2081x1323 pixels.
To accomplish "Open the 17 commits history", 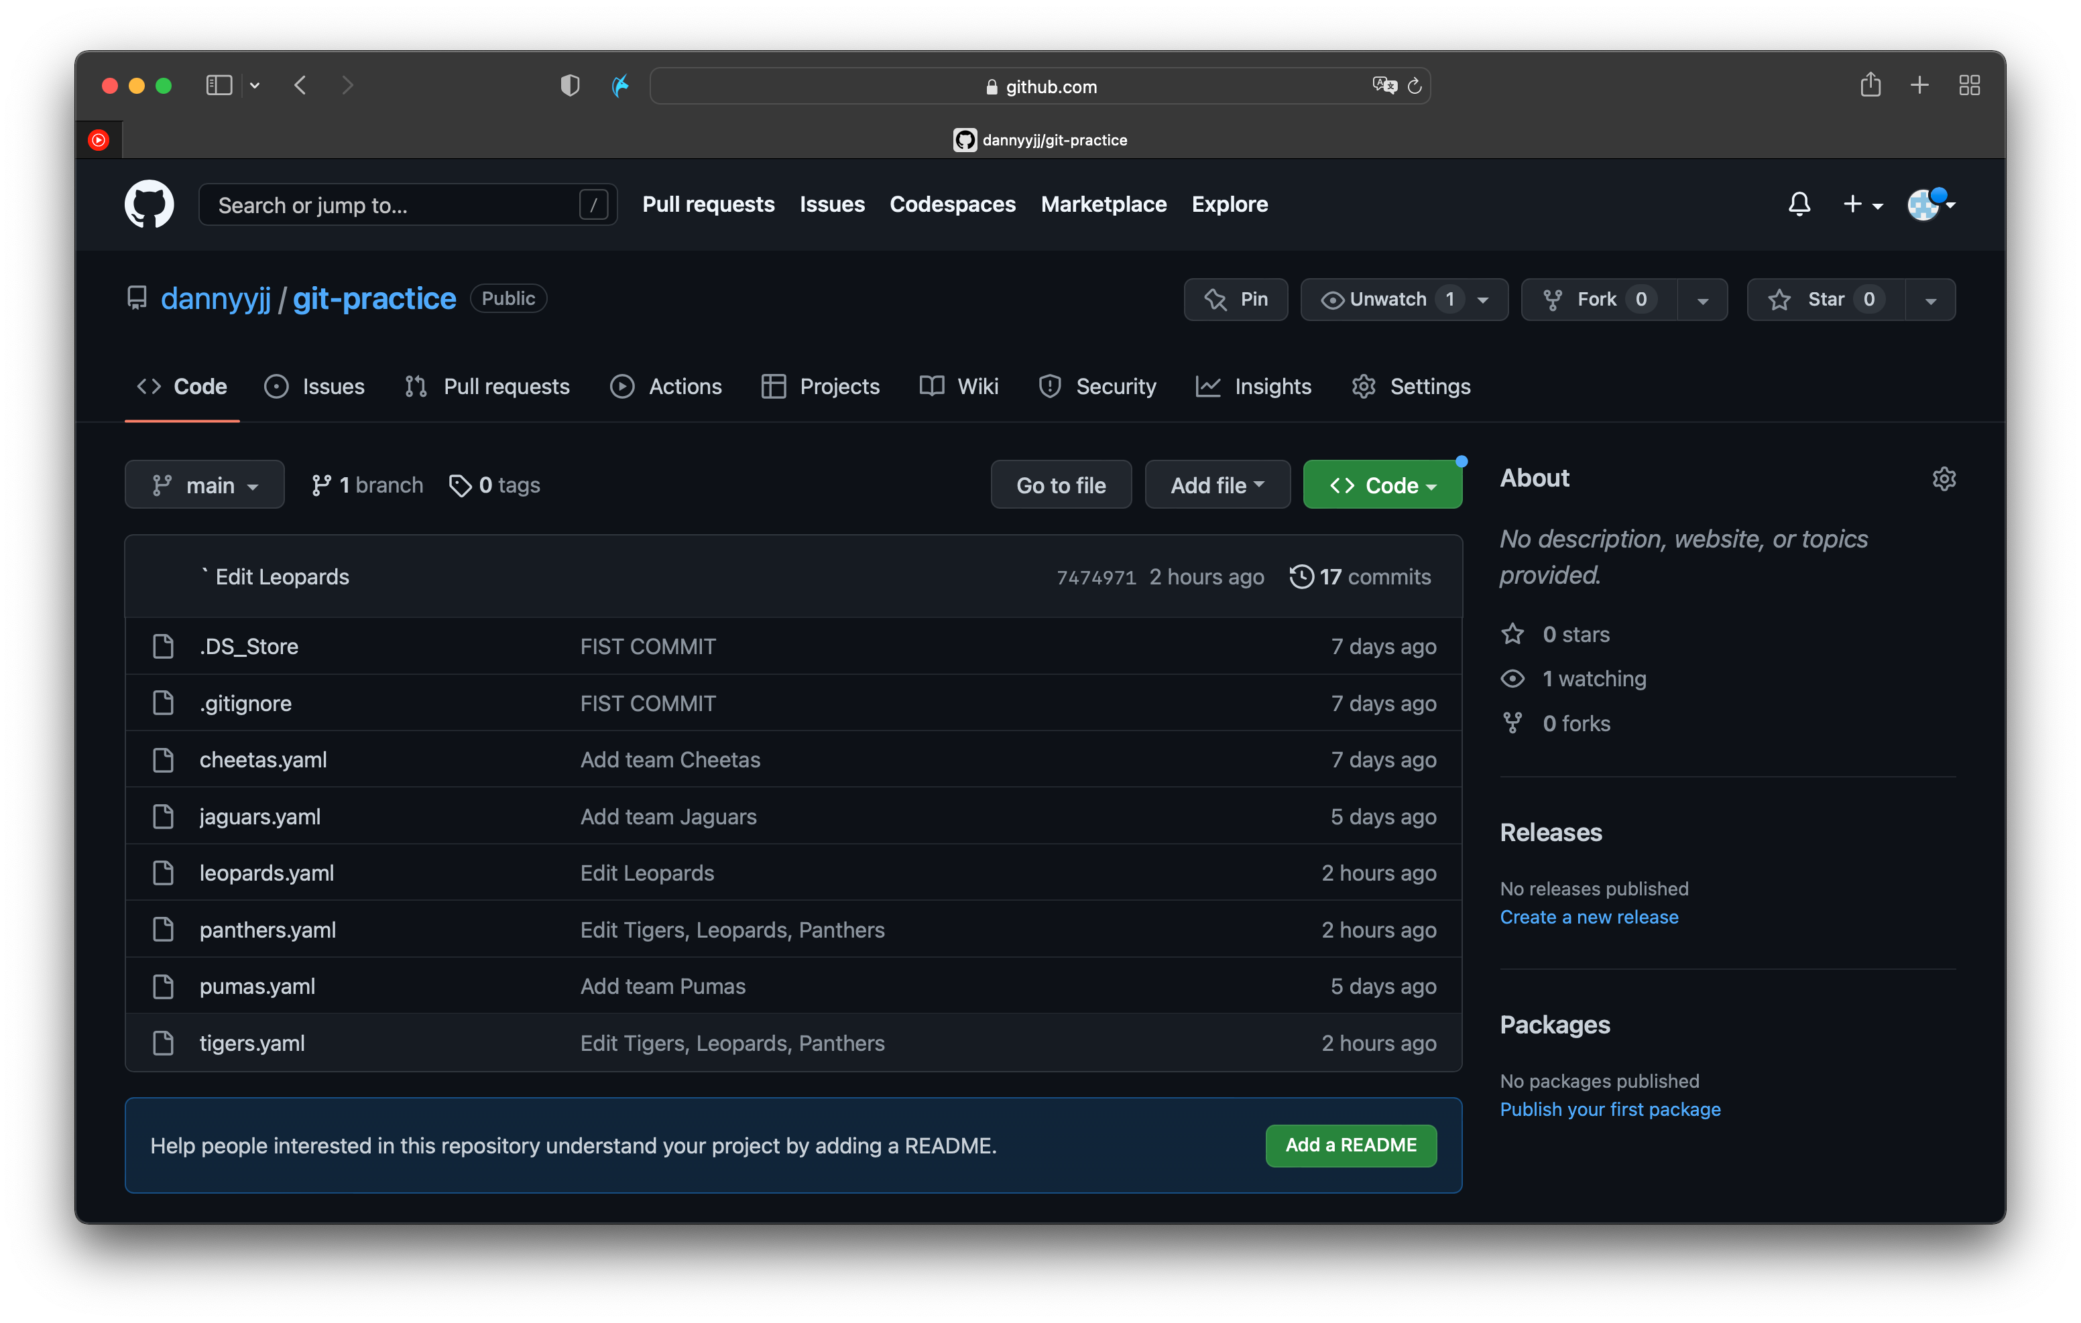I will point(1360,576).
